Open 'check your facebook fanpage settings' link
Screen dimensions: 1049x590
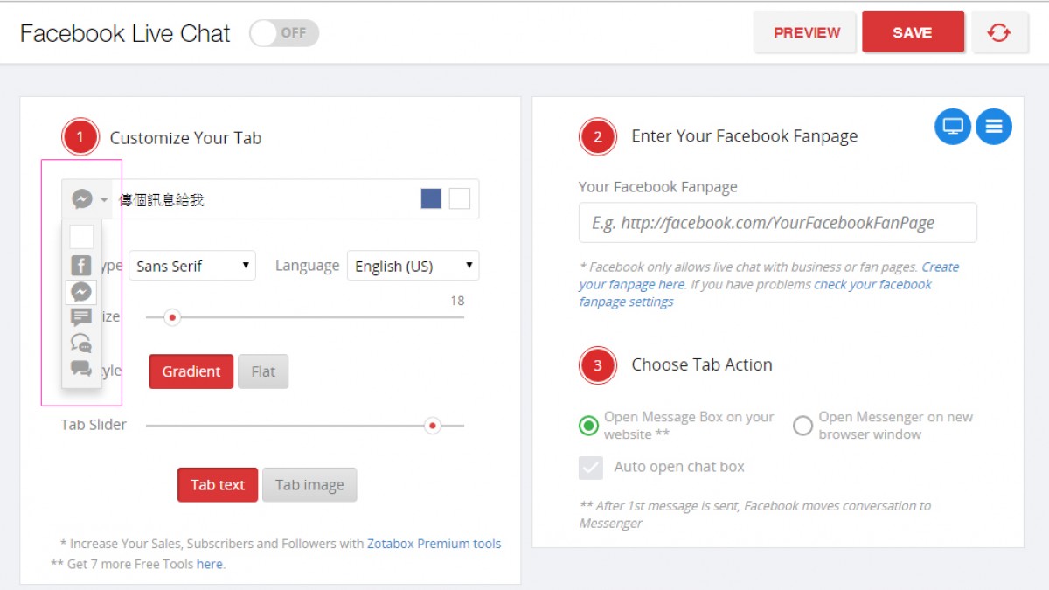tap(756, 293)
